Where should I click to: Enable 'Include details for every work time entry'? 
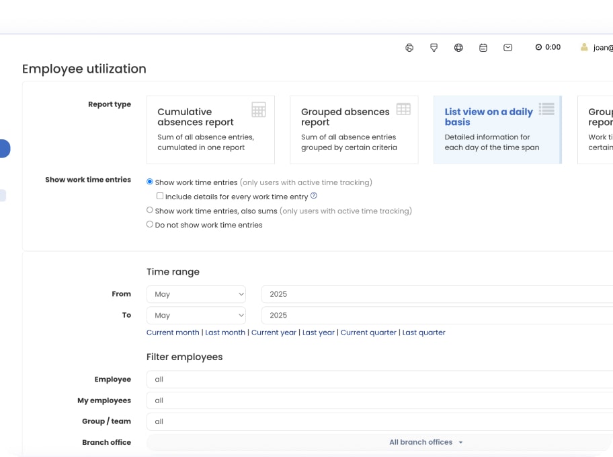[160, 197]
